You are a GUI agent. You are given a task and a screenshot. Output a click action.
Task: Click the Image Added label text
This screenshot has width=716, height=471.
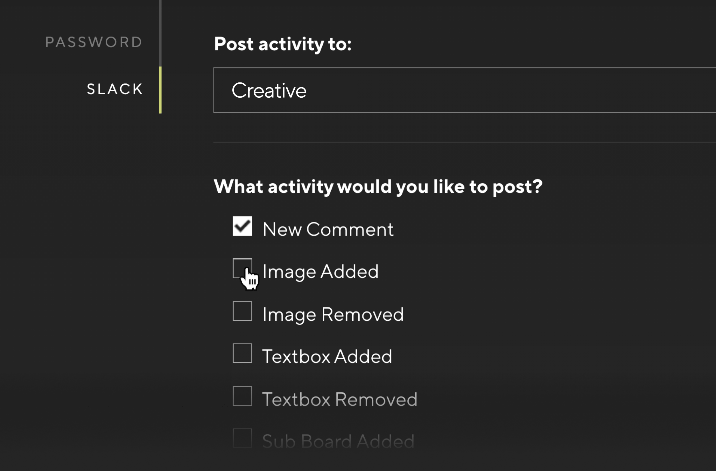click(320, 272)
